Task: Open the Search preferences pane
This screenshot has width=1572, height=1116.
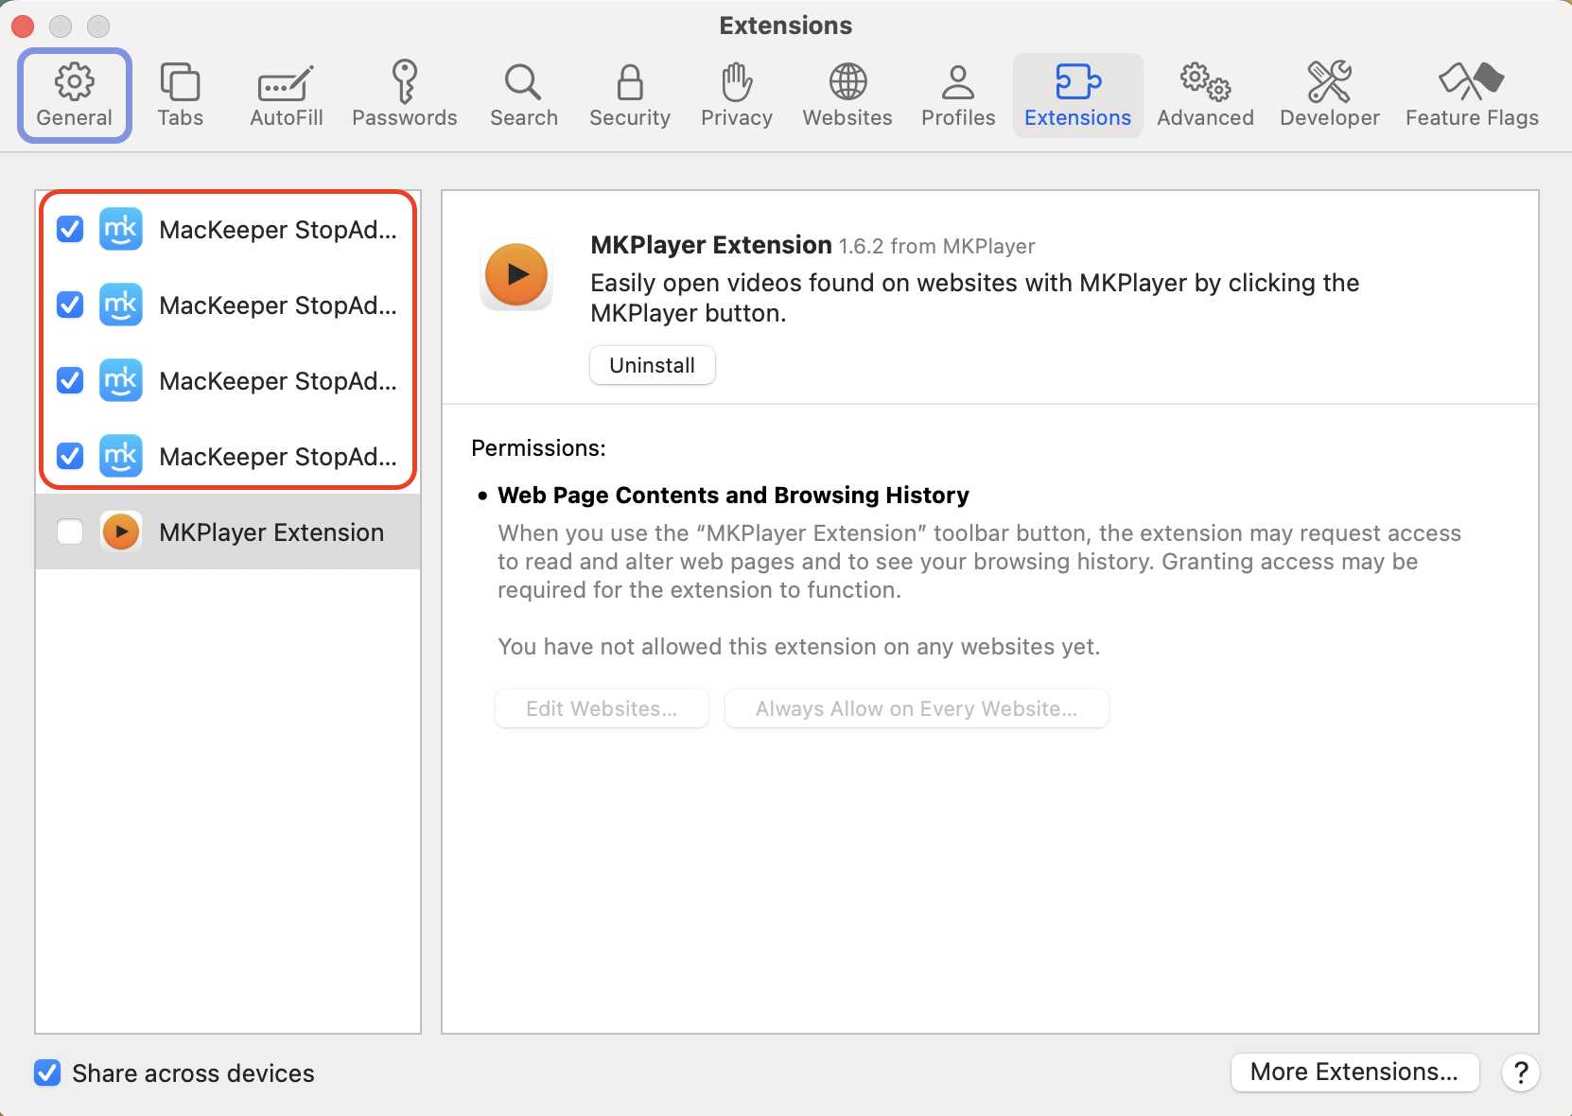Action: tap(524, 96)
